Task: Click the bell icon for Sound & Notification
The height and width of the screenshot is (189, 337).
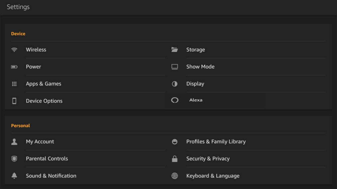Action: (x=14, y=176)
